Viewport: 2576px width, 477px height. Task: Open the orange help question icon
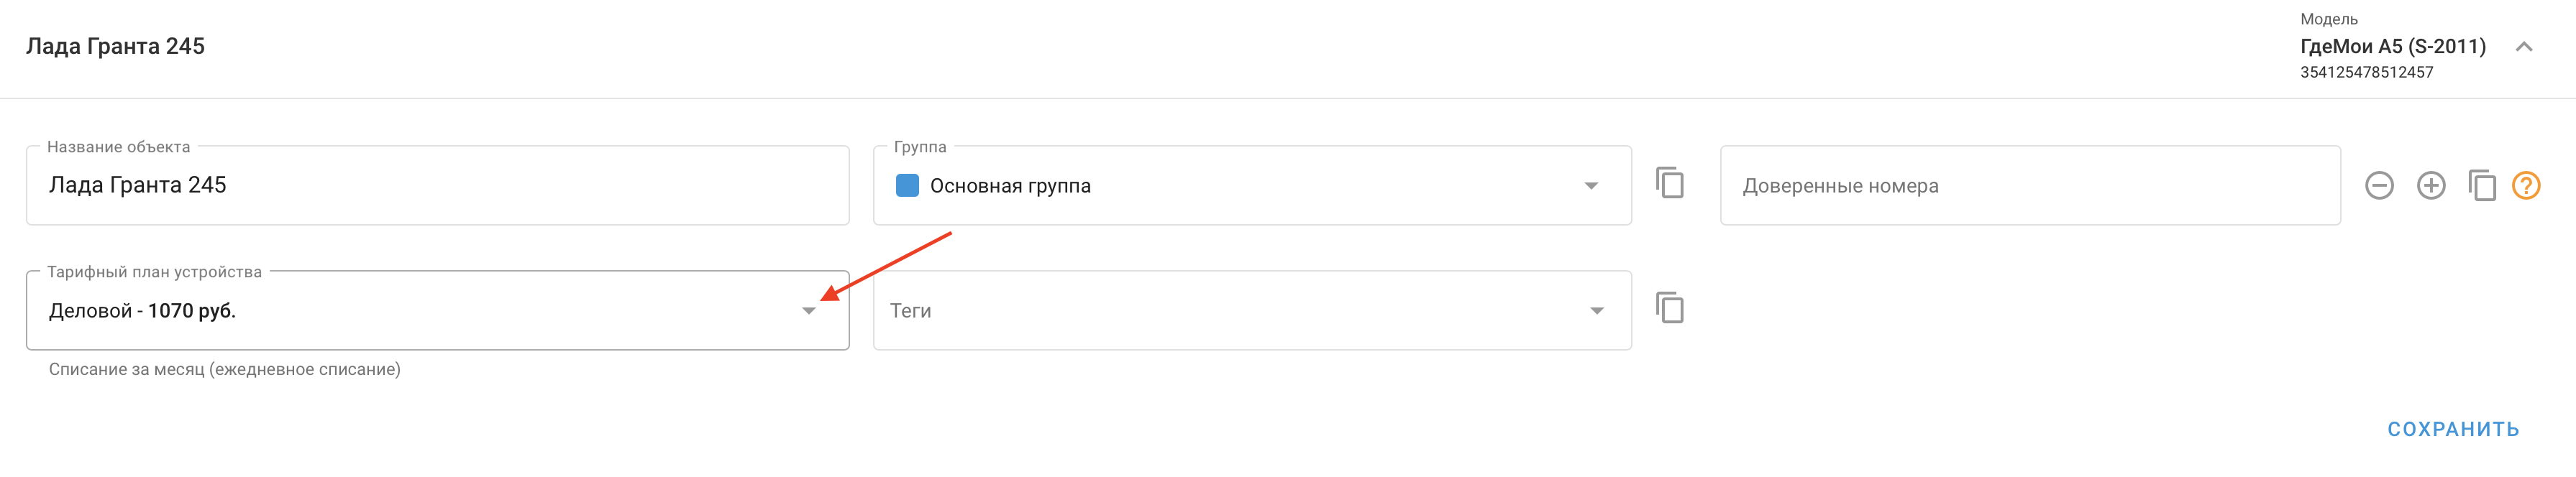[2526, 185]
